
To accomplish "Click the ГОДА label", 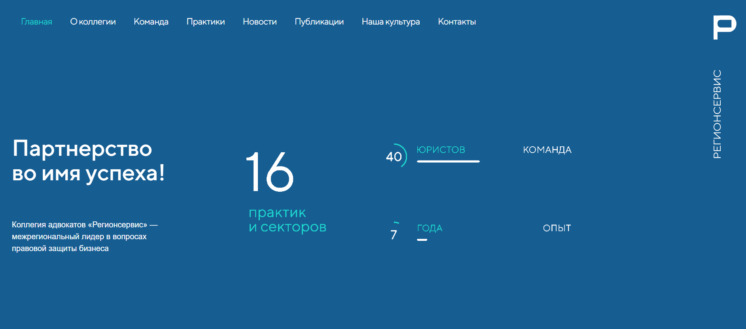I will point(430,228).
